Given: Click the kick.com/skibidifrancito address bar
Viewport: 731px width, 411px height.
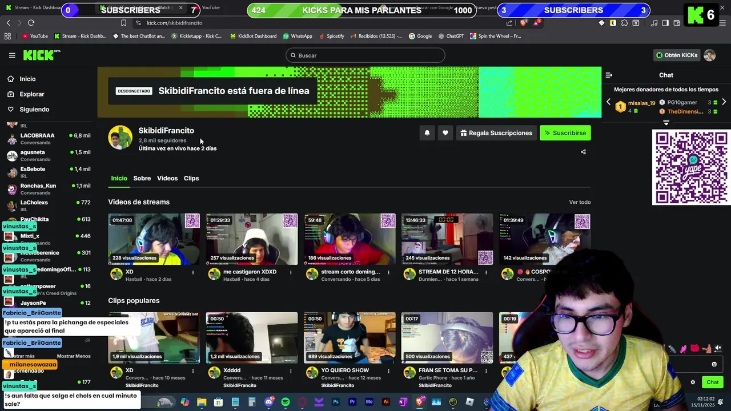Looking at the screenshot, I should 174,23.
